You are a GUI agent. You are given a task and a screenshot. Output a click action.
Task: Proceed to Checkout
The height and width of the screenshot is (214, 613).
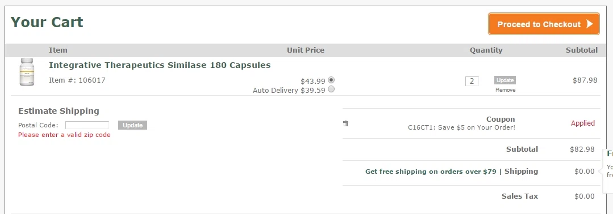coord(544,24)
